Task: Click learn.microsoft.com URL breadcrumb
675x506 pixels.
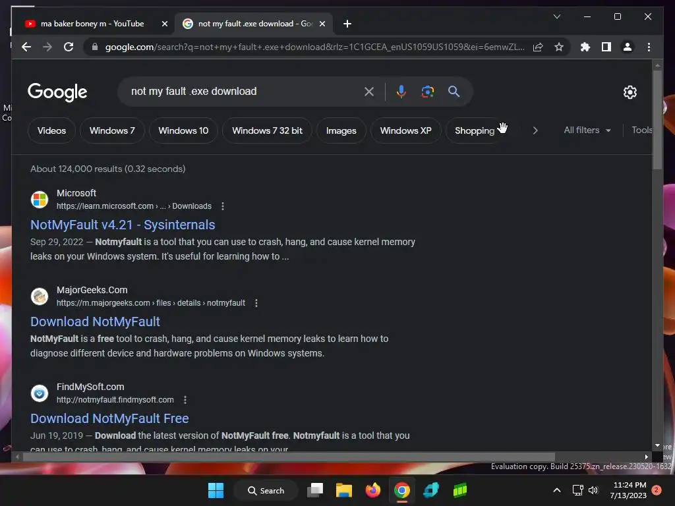Action: click(x=134, y=206)
